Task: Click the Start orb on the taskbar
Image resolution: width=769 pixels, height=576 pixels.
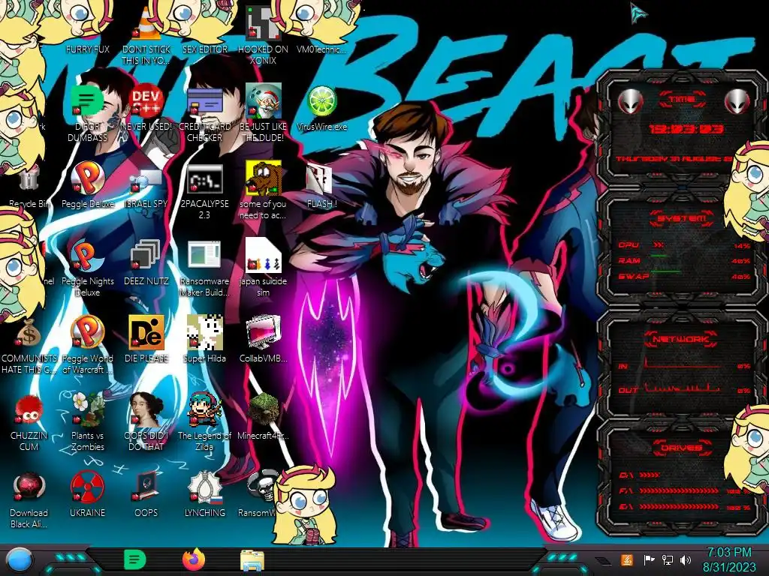Action: [20, 559]
